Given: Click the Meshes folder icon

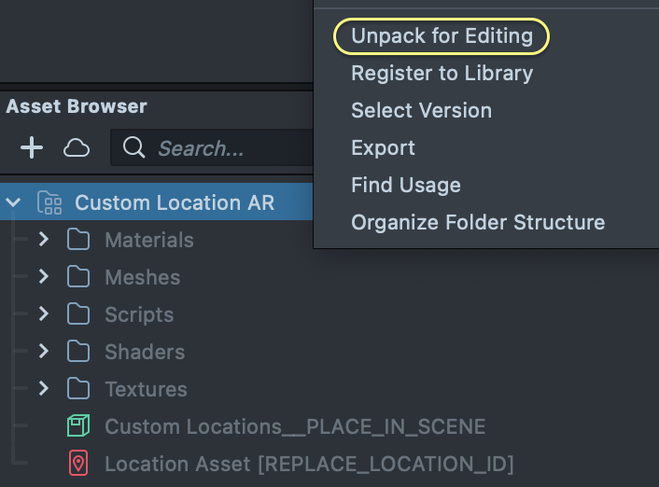Looking at the screenshot, I should pyautogui.click(x=78, y=277).
